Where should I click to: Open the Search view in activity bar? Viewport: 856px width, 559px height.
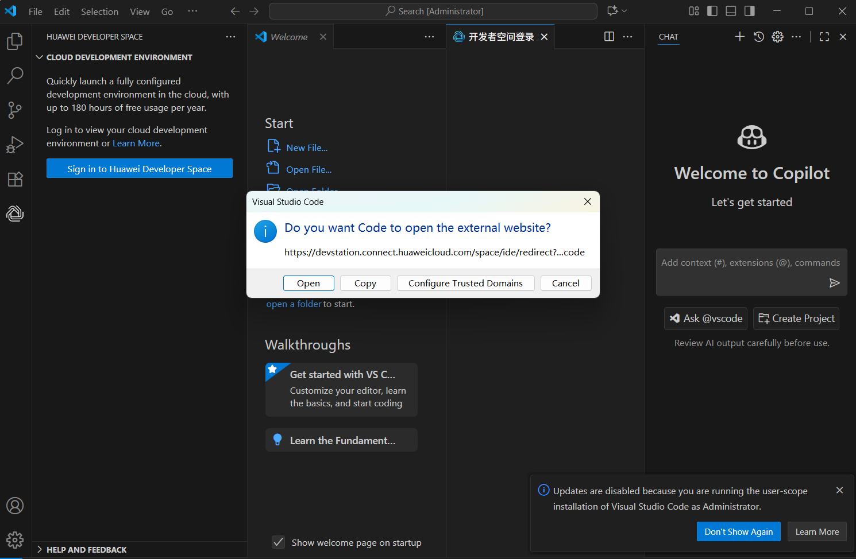[15, 75]
